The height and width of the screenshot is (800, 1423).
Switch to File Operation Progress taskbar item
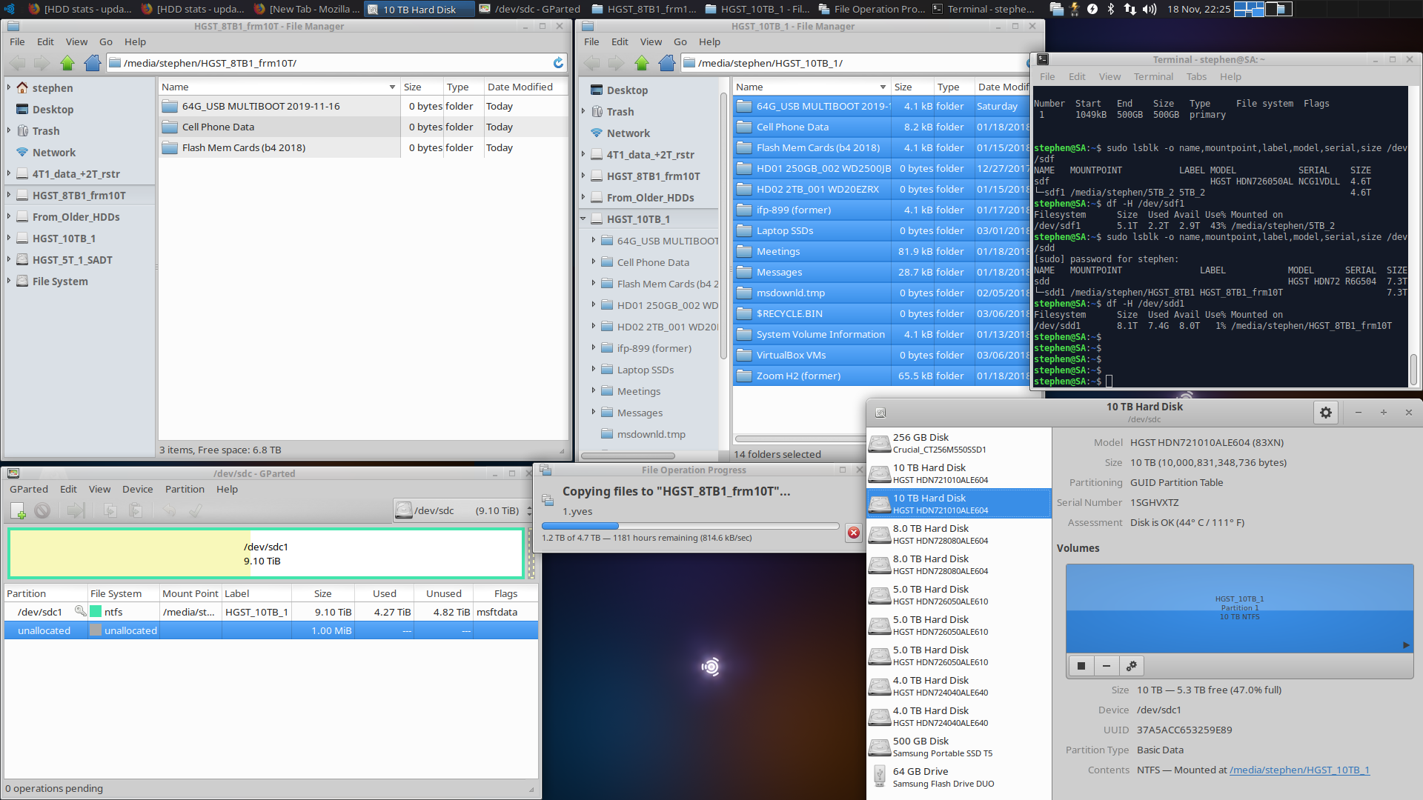872,9
